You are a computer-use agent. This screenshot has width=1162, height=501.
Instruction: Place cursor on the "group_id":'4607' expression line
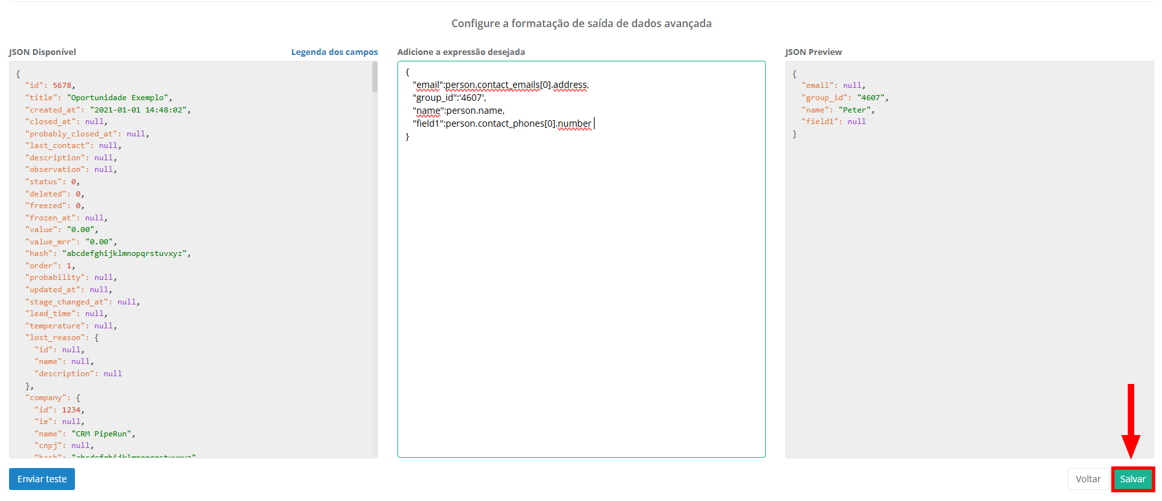[x=449, y=98]
